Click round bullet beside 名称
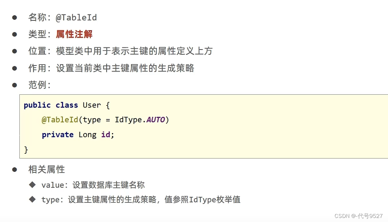 (x=15, y=18)
